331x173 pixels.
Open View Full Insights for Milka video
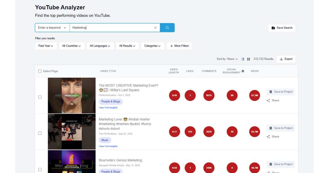click(108, 108)
